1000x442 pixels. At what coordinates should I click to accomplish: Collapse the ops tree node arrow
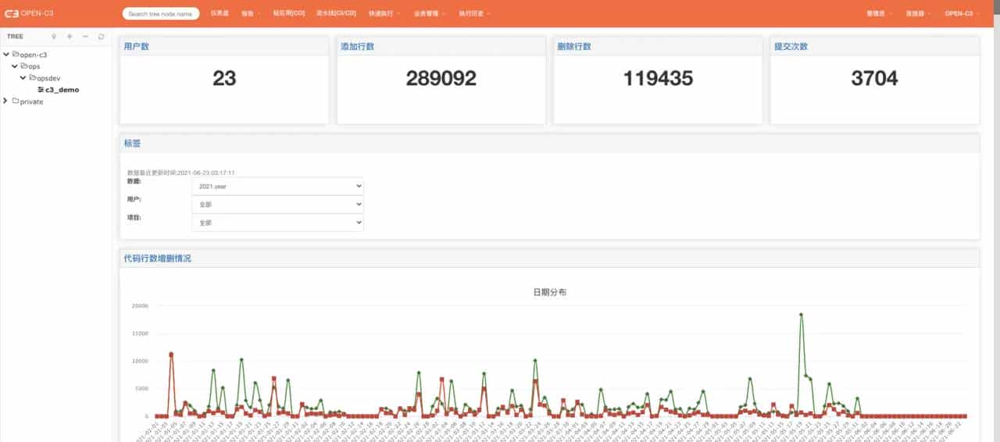(15, 66)
